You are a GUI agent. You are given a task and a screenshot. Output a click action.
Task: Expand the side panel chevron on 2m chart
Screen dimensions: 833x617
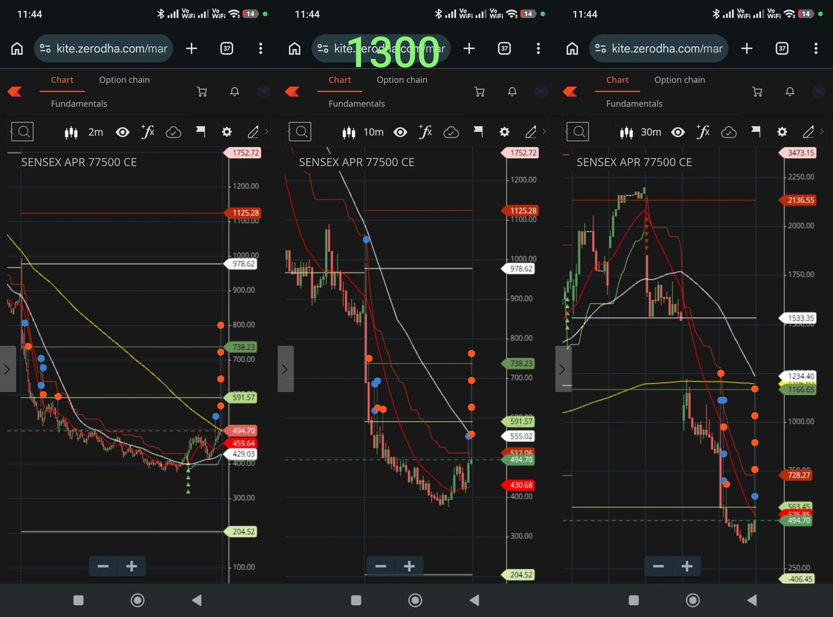coord(8,369)
